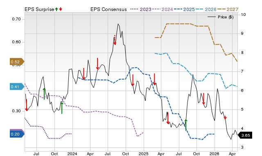This screenshot has width=262, height=156.
Task: Click the 7 price axis label
Action: coord(242,71)
